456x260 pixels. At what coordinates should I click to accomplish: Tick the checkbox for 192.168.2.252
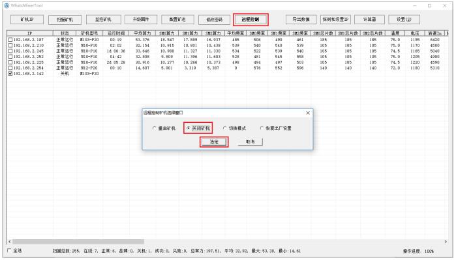pos(10,56)
